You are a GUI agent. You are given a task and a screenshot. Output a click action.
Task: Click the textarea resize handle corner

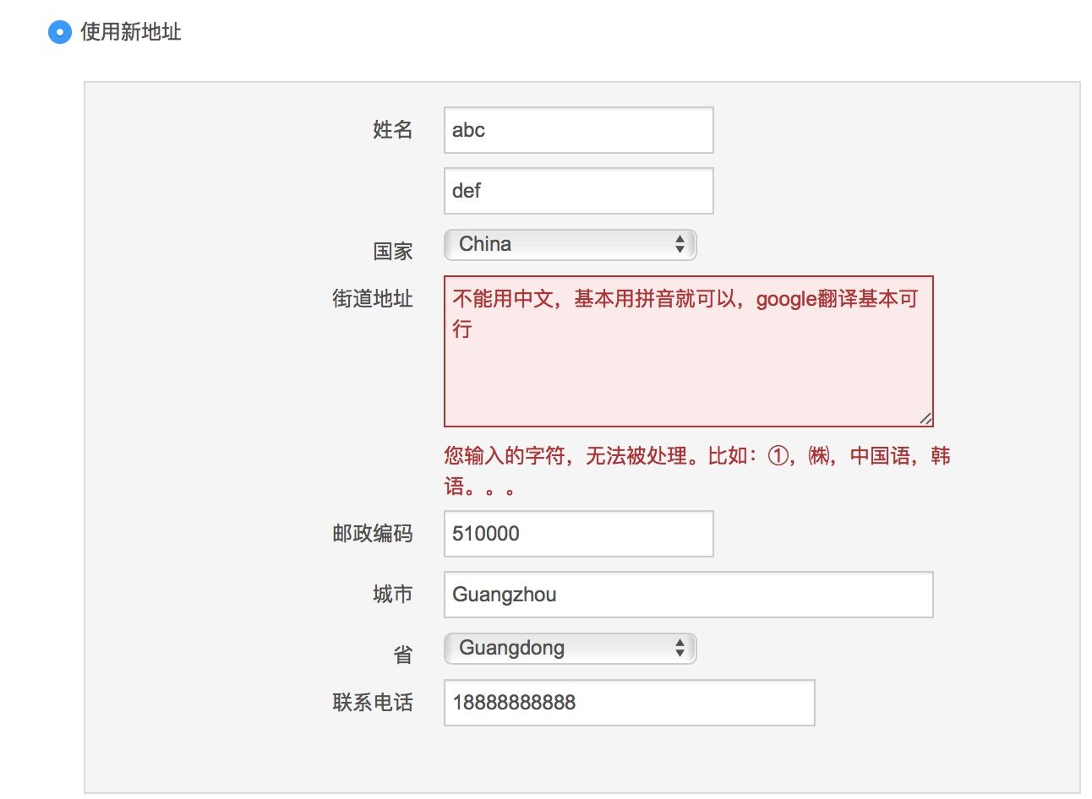[925, 418]
